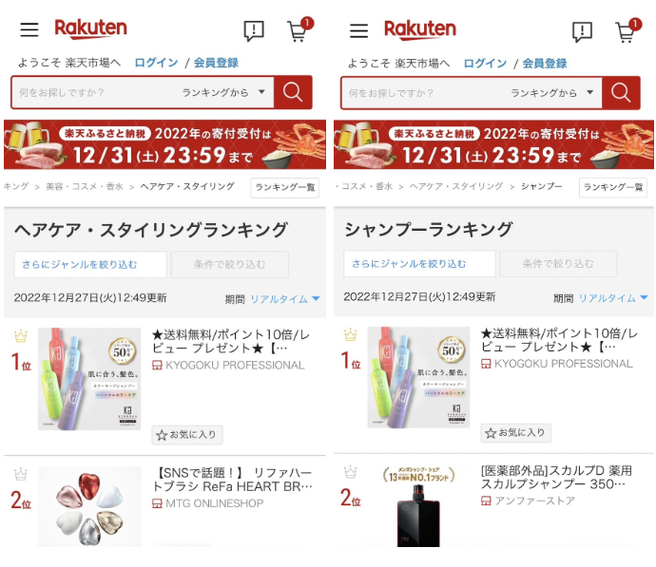Open the hamburger menu on right screen

pyautogui.click(x=359, y=30)
